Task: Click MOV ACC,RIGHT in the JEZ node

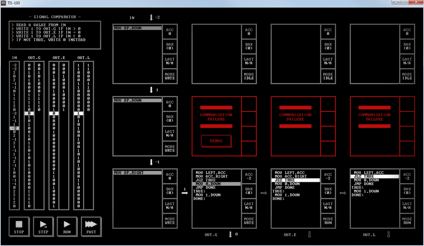Action: pos(291,176)
